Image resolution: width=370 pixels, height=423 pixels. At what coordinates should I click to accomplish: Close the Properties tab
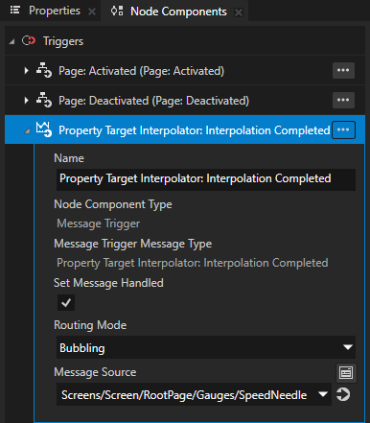pyautogui.click(x=92, y=12)
